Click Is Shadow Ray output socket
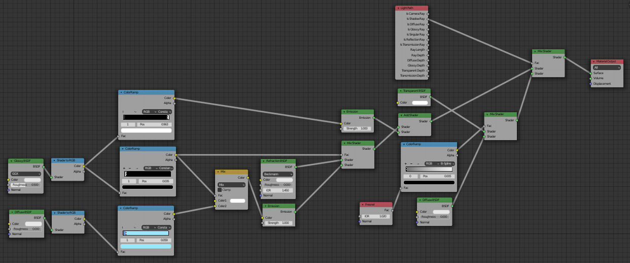The image size is (630, 263). [428, 19]
